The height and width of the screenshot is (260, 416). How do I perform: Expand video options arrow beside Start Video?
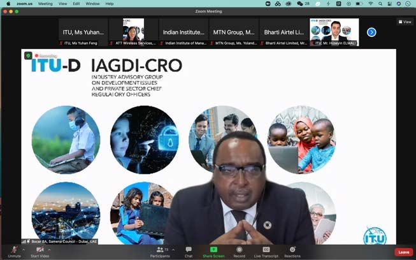(x=49, y=250)
